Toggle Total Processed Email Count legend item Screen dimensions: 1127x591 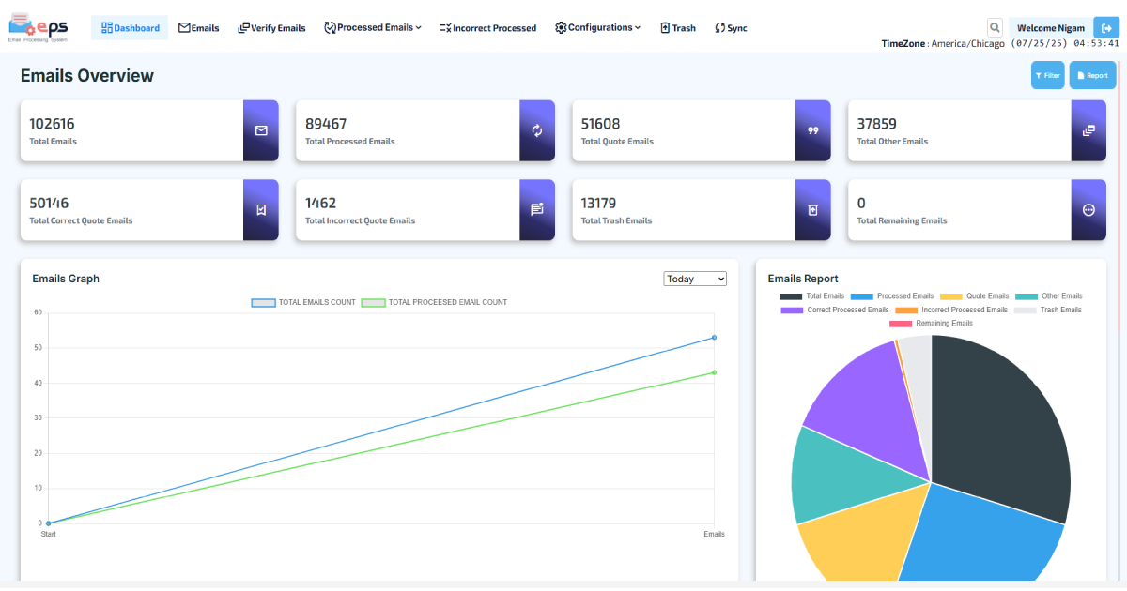pyautogui.click(x=435, y=302)
